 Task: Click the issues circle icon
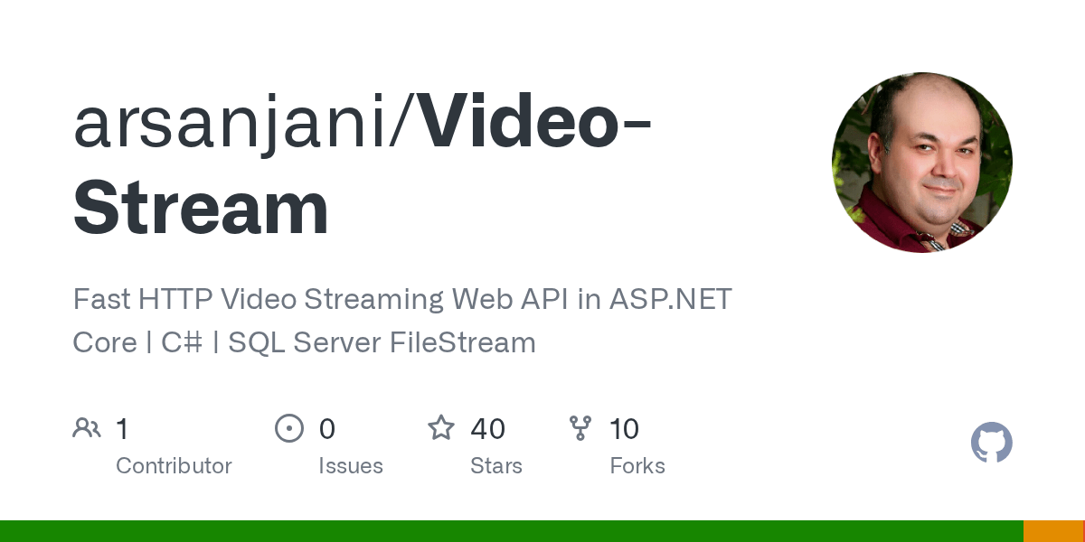(x=289, y=428)
